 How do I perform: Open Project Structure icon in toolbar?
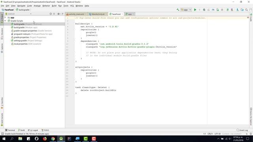(242, 10)
